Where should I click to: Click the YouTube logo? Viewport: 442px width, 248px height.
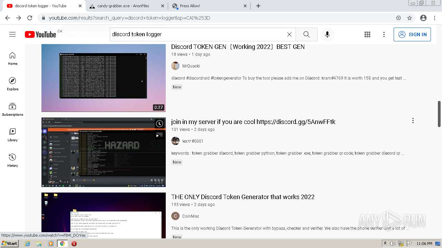coord(40,34)
